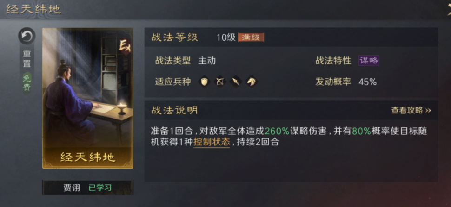Select the spear troop type icon
Screen dimensions: 451x207
click(x=236, y=82)
